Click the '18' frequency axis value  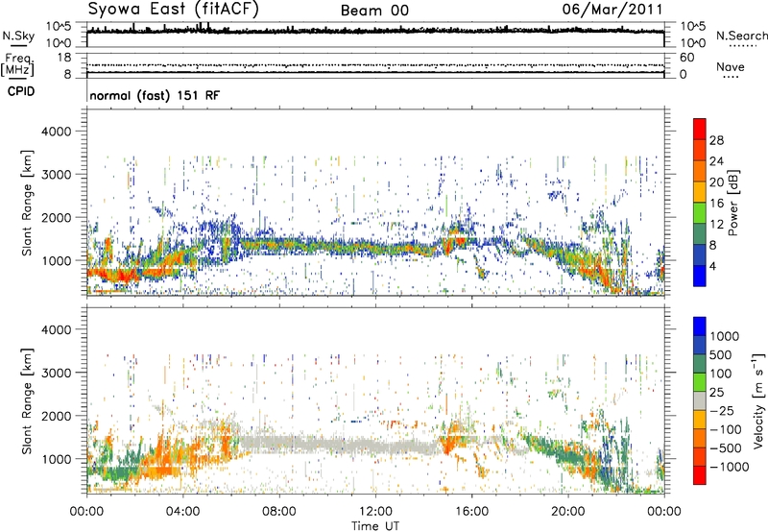pyautogui.click(x=64, y=58)
